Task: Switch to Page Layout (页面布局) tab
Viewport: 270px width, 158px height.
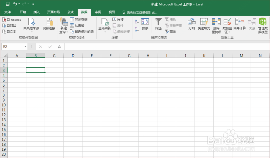Action: [53, 12]
